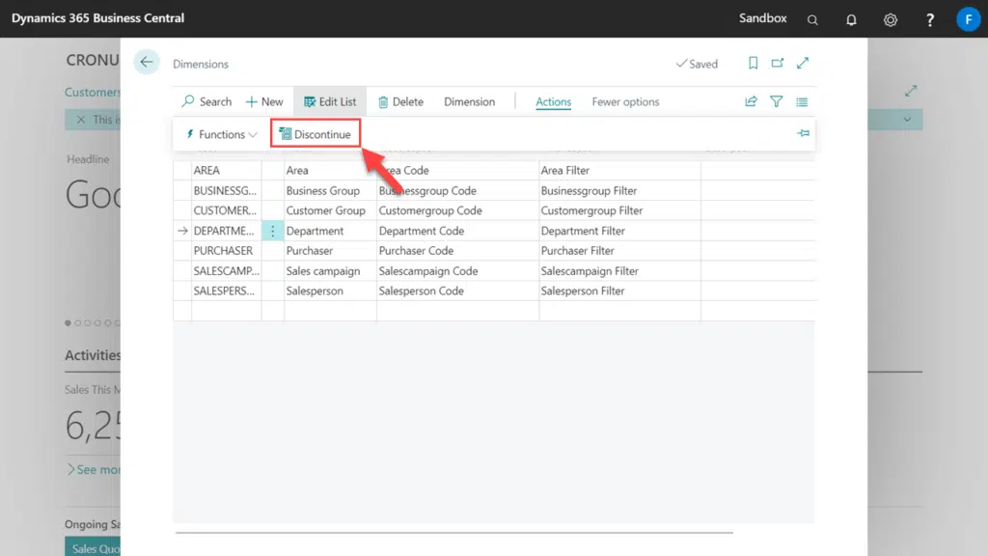Switch to the Actions tab

coord(553,101)
